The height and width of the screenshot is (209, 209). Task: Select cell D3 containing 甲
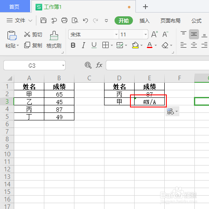[120, 102]
